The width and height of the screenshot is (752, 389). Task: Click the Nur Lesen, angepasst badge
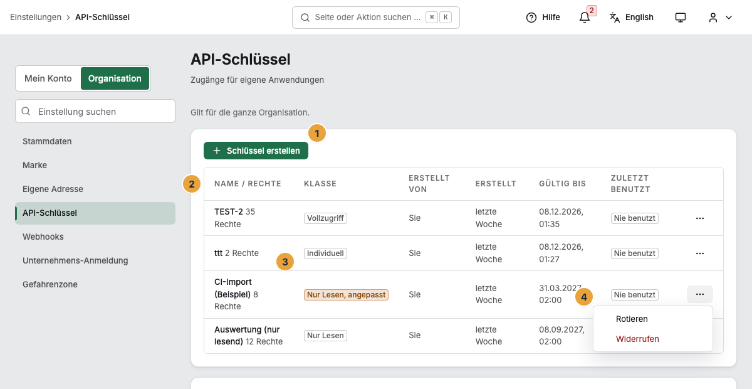click(346, 294)
